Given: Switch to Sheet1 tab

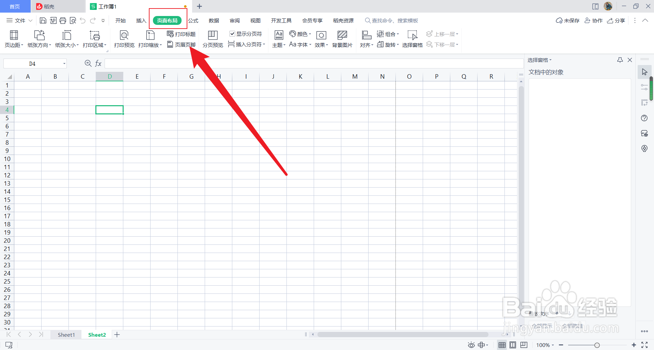Looking at the screenshot, I should [x=66, y=335].
